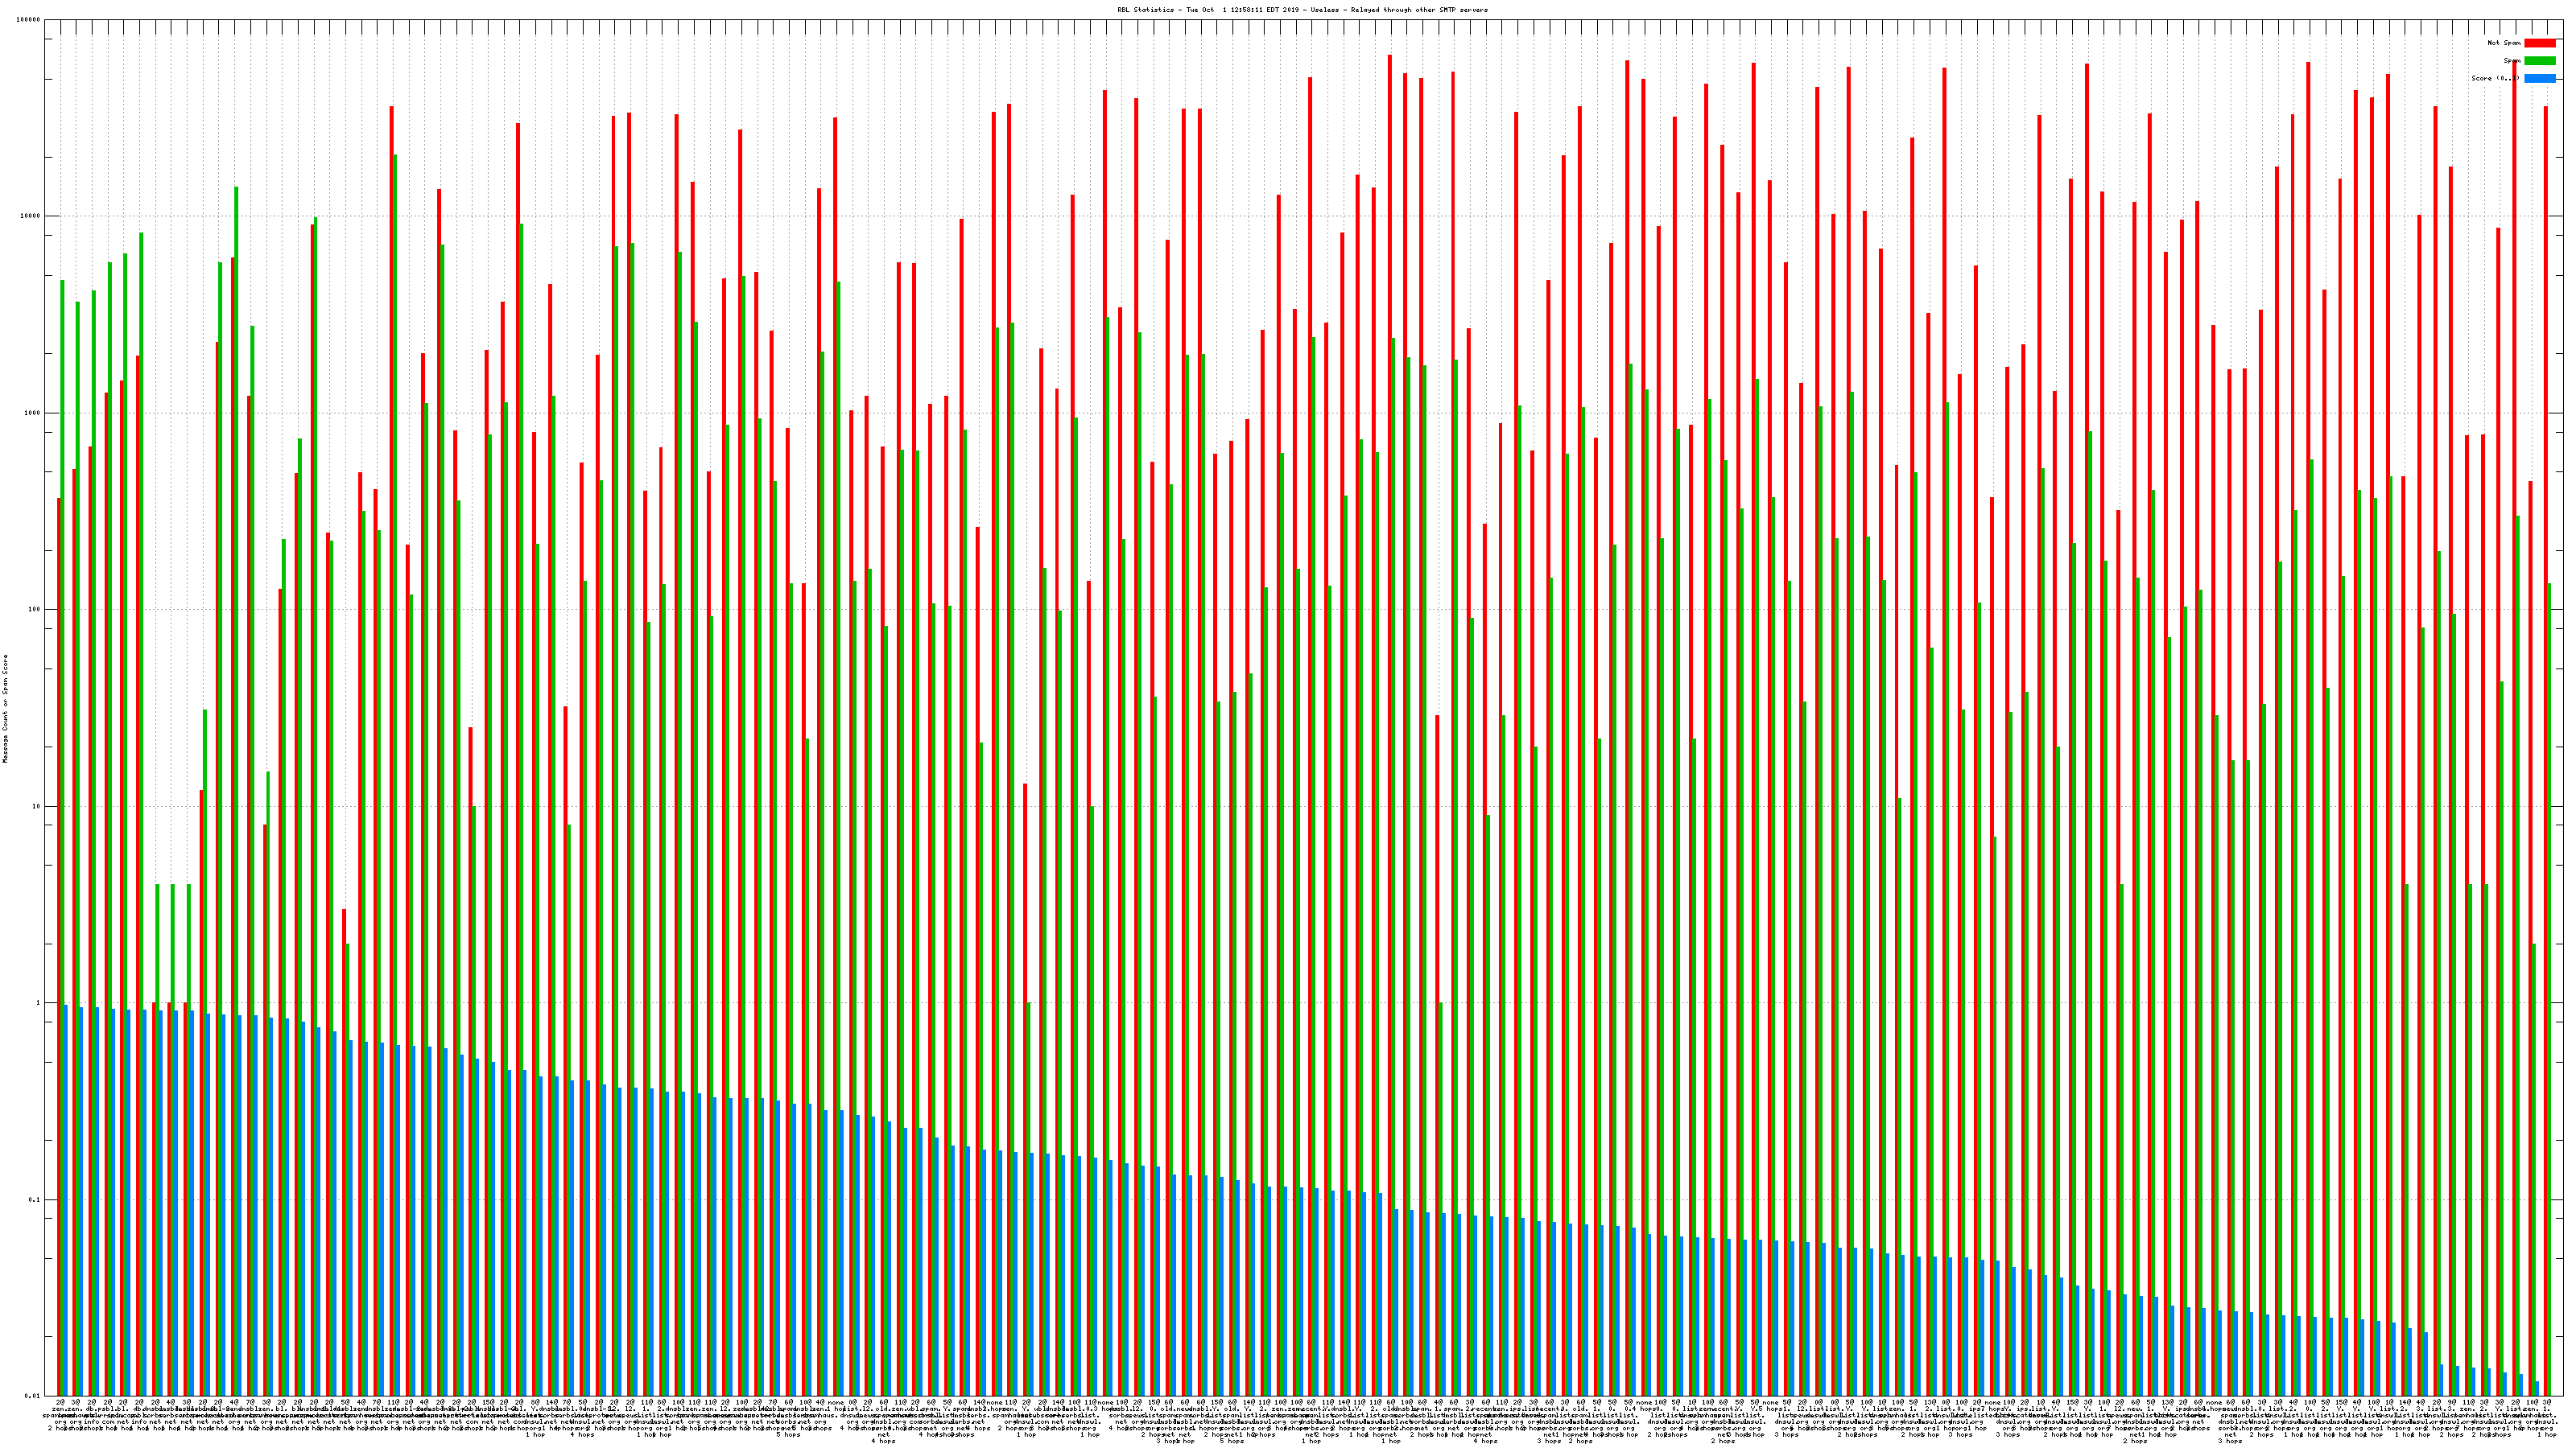This screenshot has height=1448, width=2576.
Task: Click the 100000 y-axis tick label
Action: click(30, 20)
